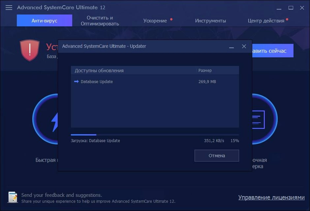Click the lightning bolt quick scan circle
310x211 pixels.
pyautogui.click(x=45, y=119)
